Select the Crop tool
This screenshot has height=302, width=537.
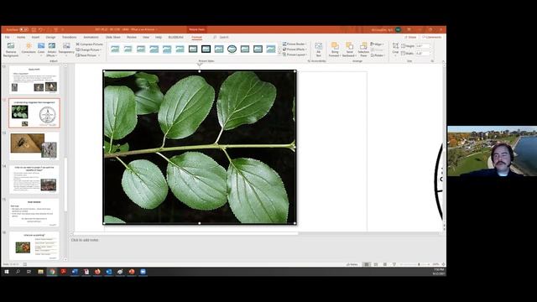(395, 49)
